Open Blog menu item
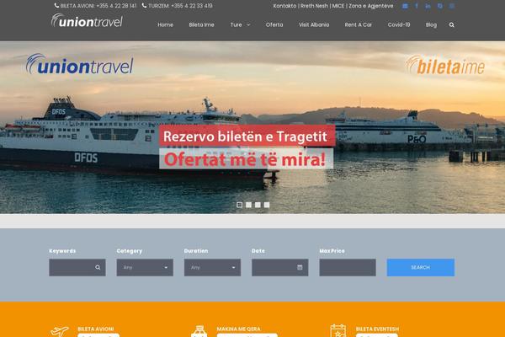505x337 pixels. click(x=431, y=24)
